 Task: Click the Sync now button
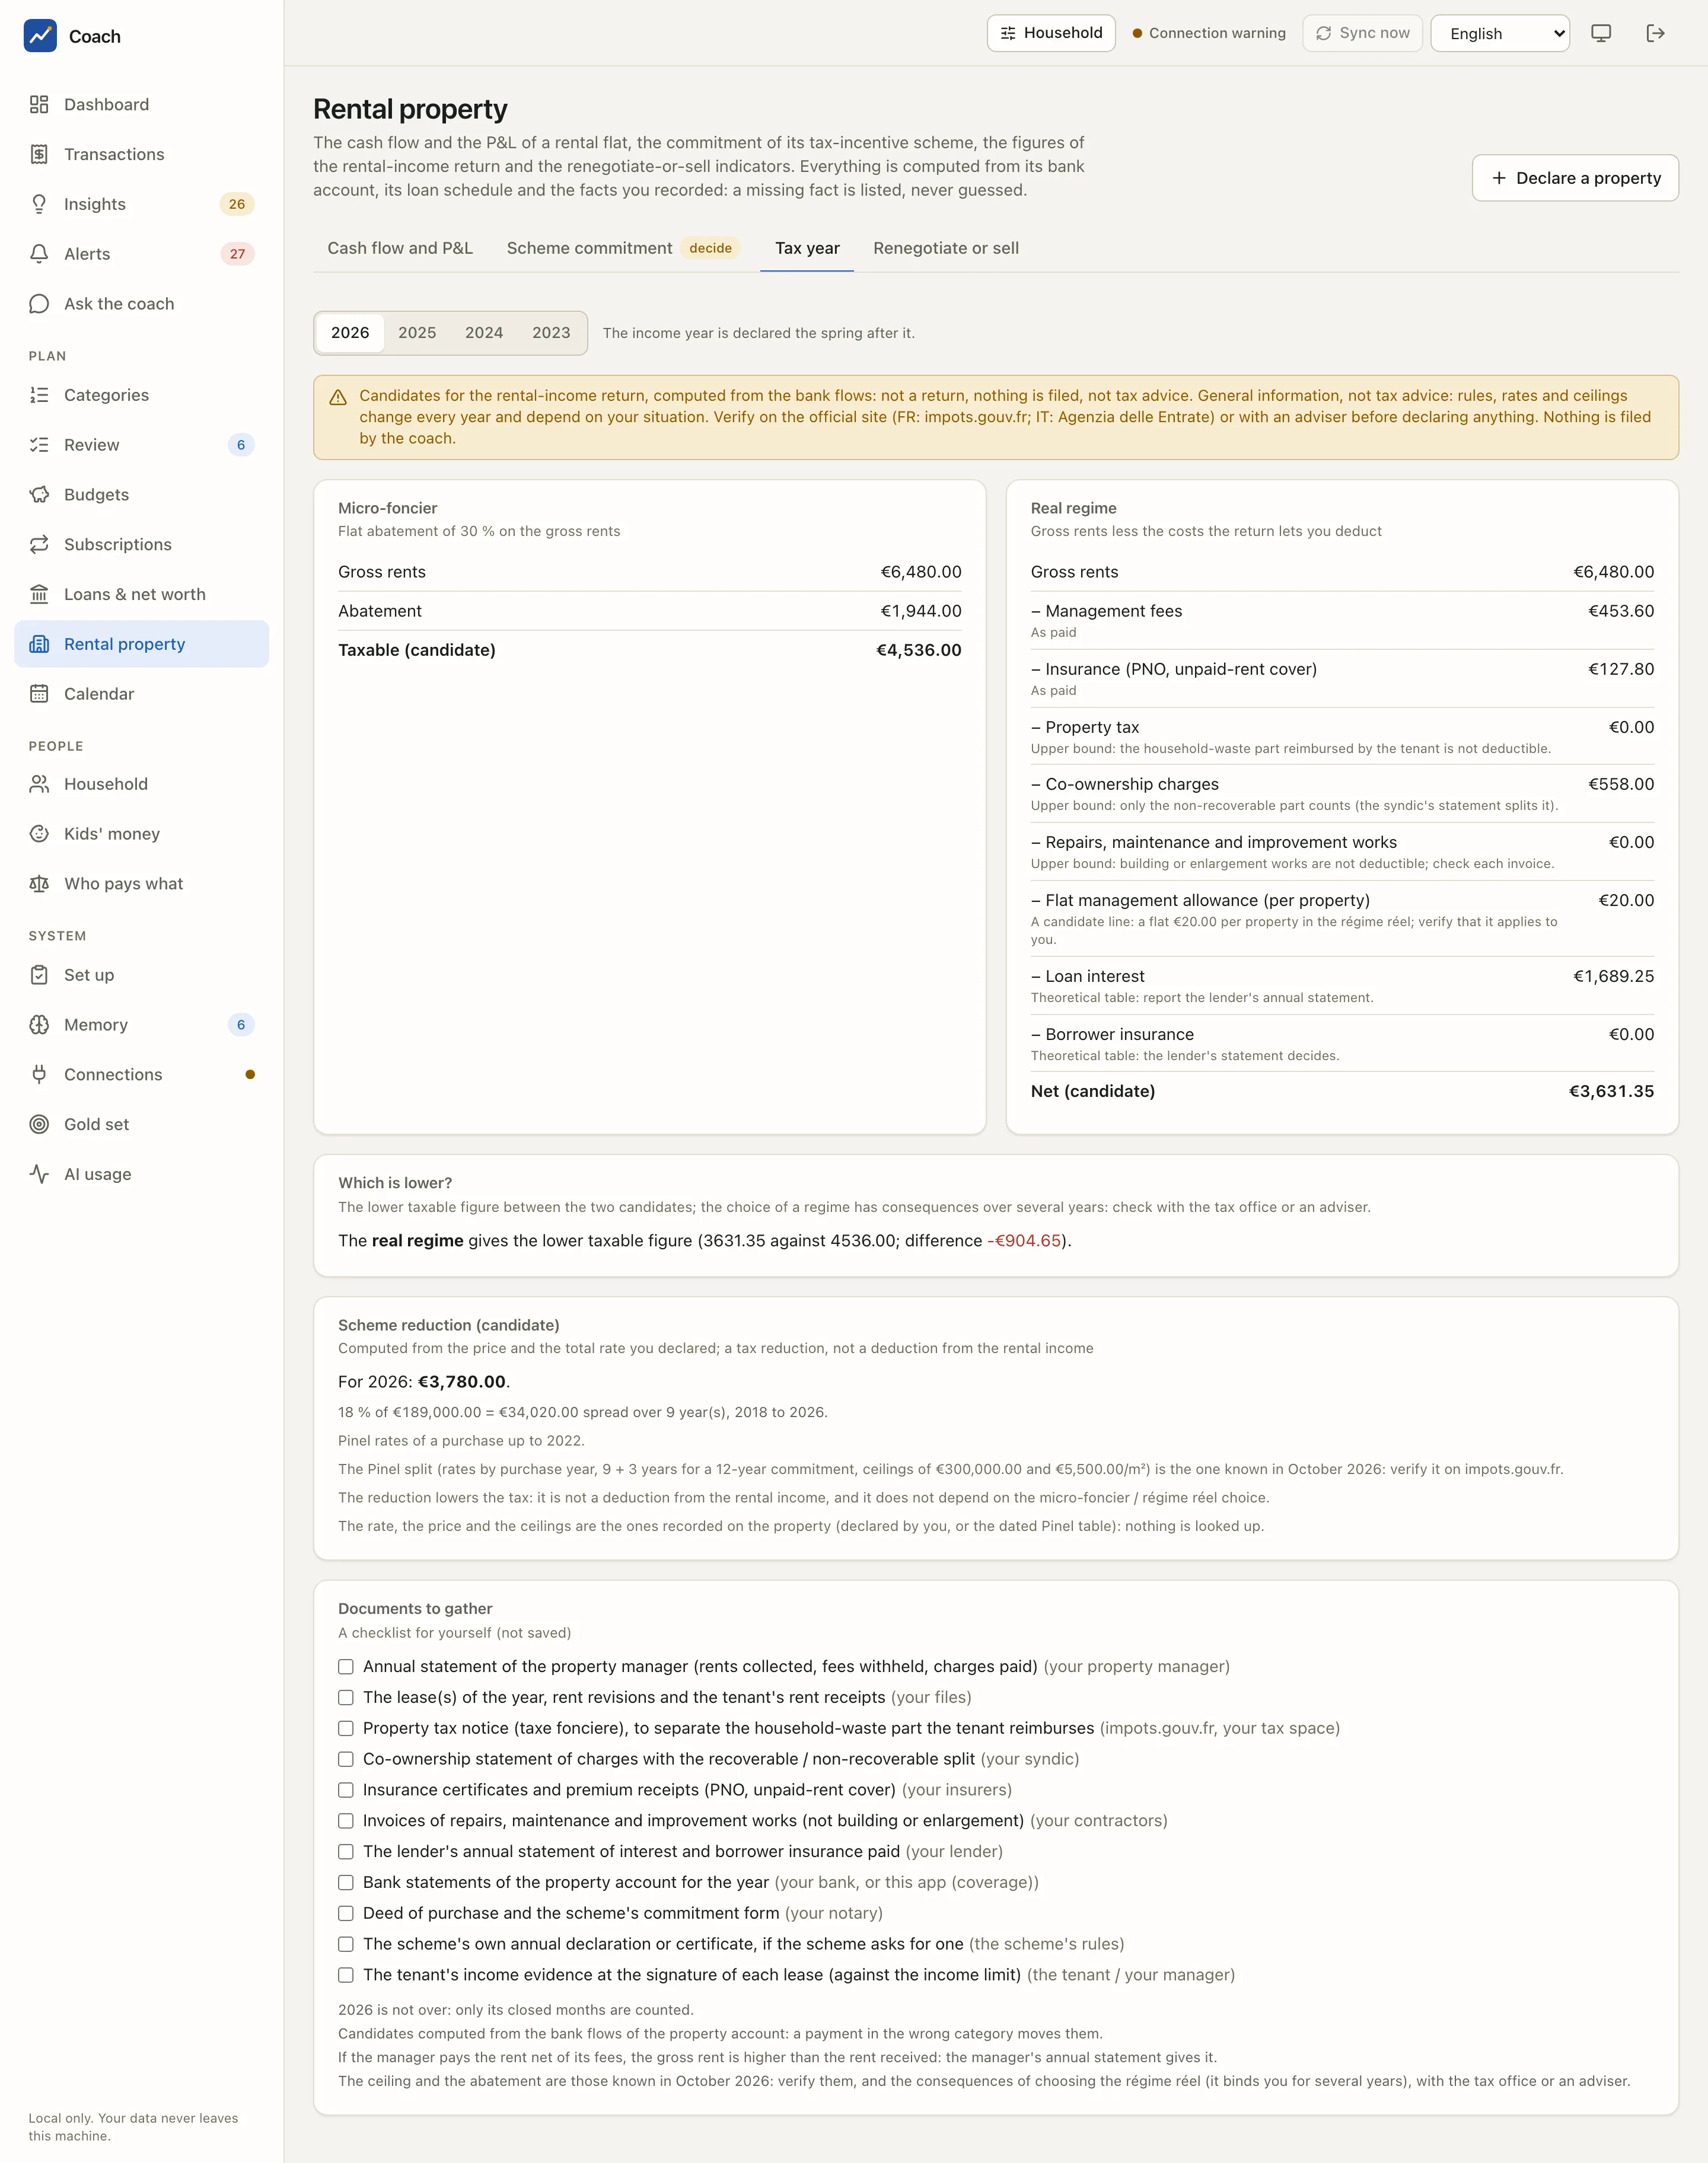point(1362,33)
